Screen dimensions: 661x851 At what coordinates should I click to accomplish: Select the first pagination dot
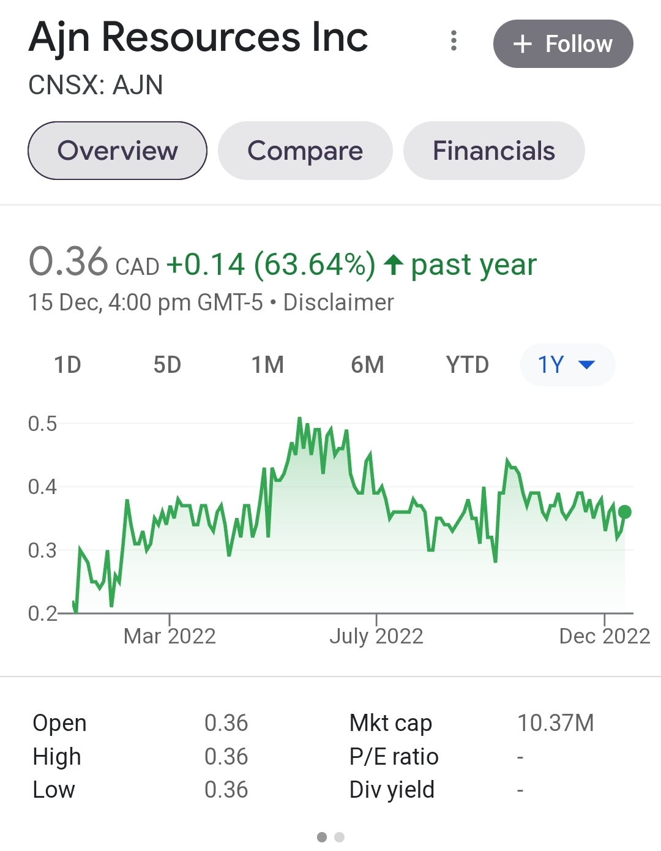coord(322,837)
